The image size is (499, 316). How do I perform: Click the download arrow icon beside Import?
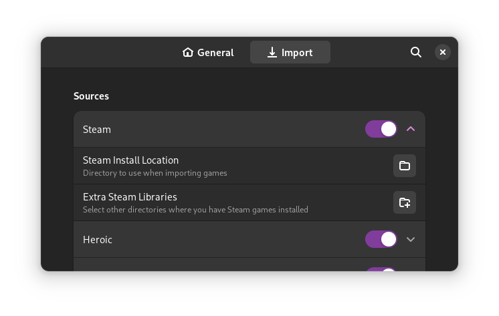coord(272,52)
